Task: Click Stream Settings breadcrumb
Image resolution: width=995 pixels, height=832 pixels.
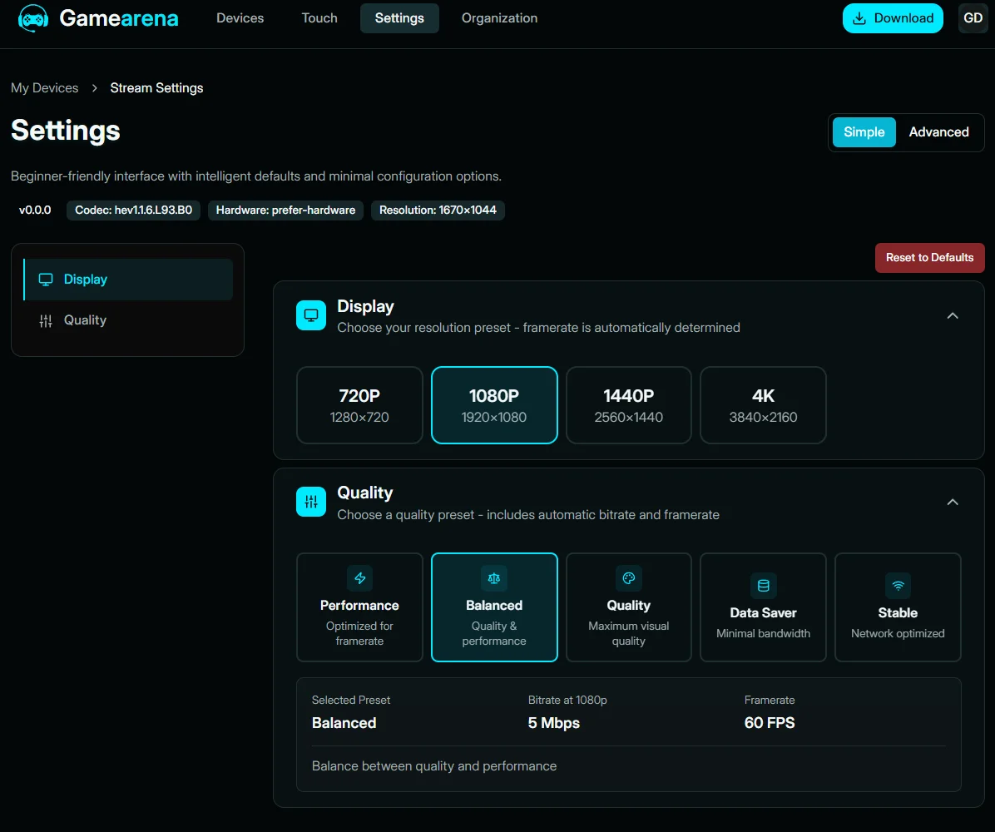Action: click(x=156, y=88)
